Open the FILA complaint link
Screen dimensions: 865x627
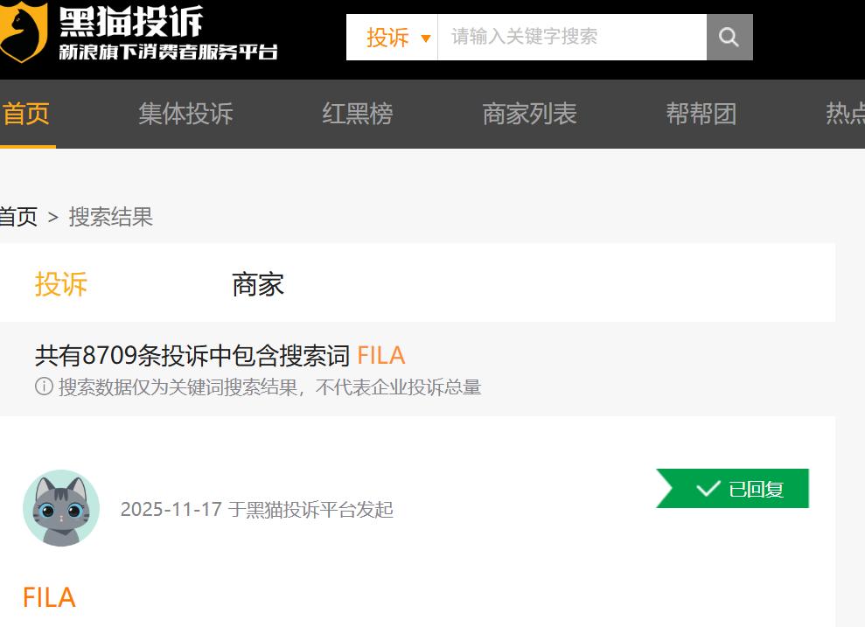tap(50, 596)
